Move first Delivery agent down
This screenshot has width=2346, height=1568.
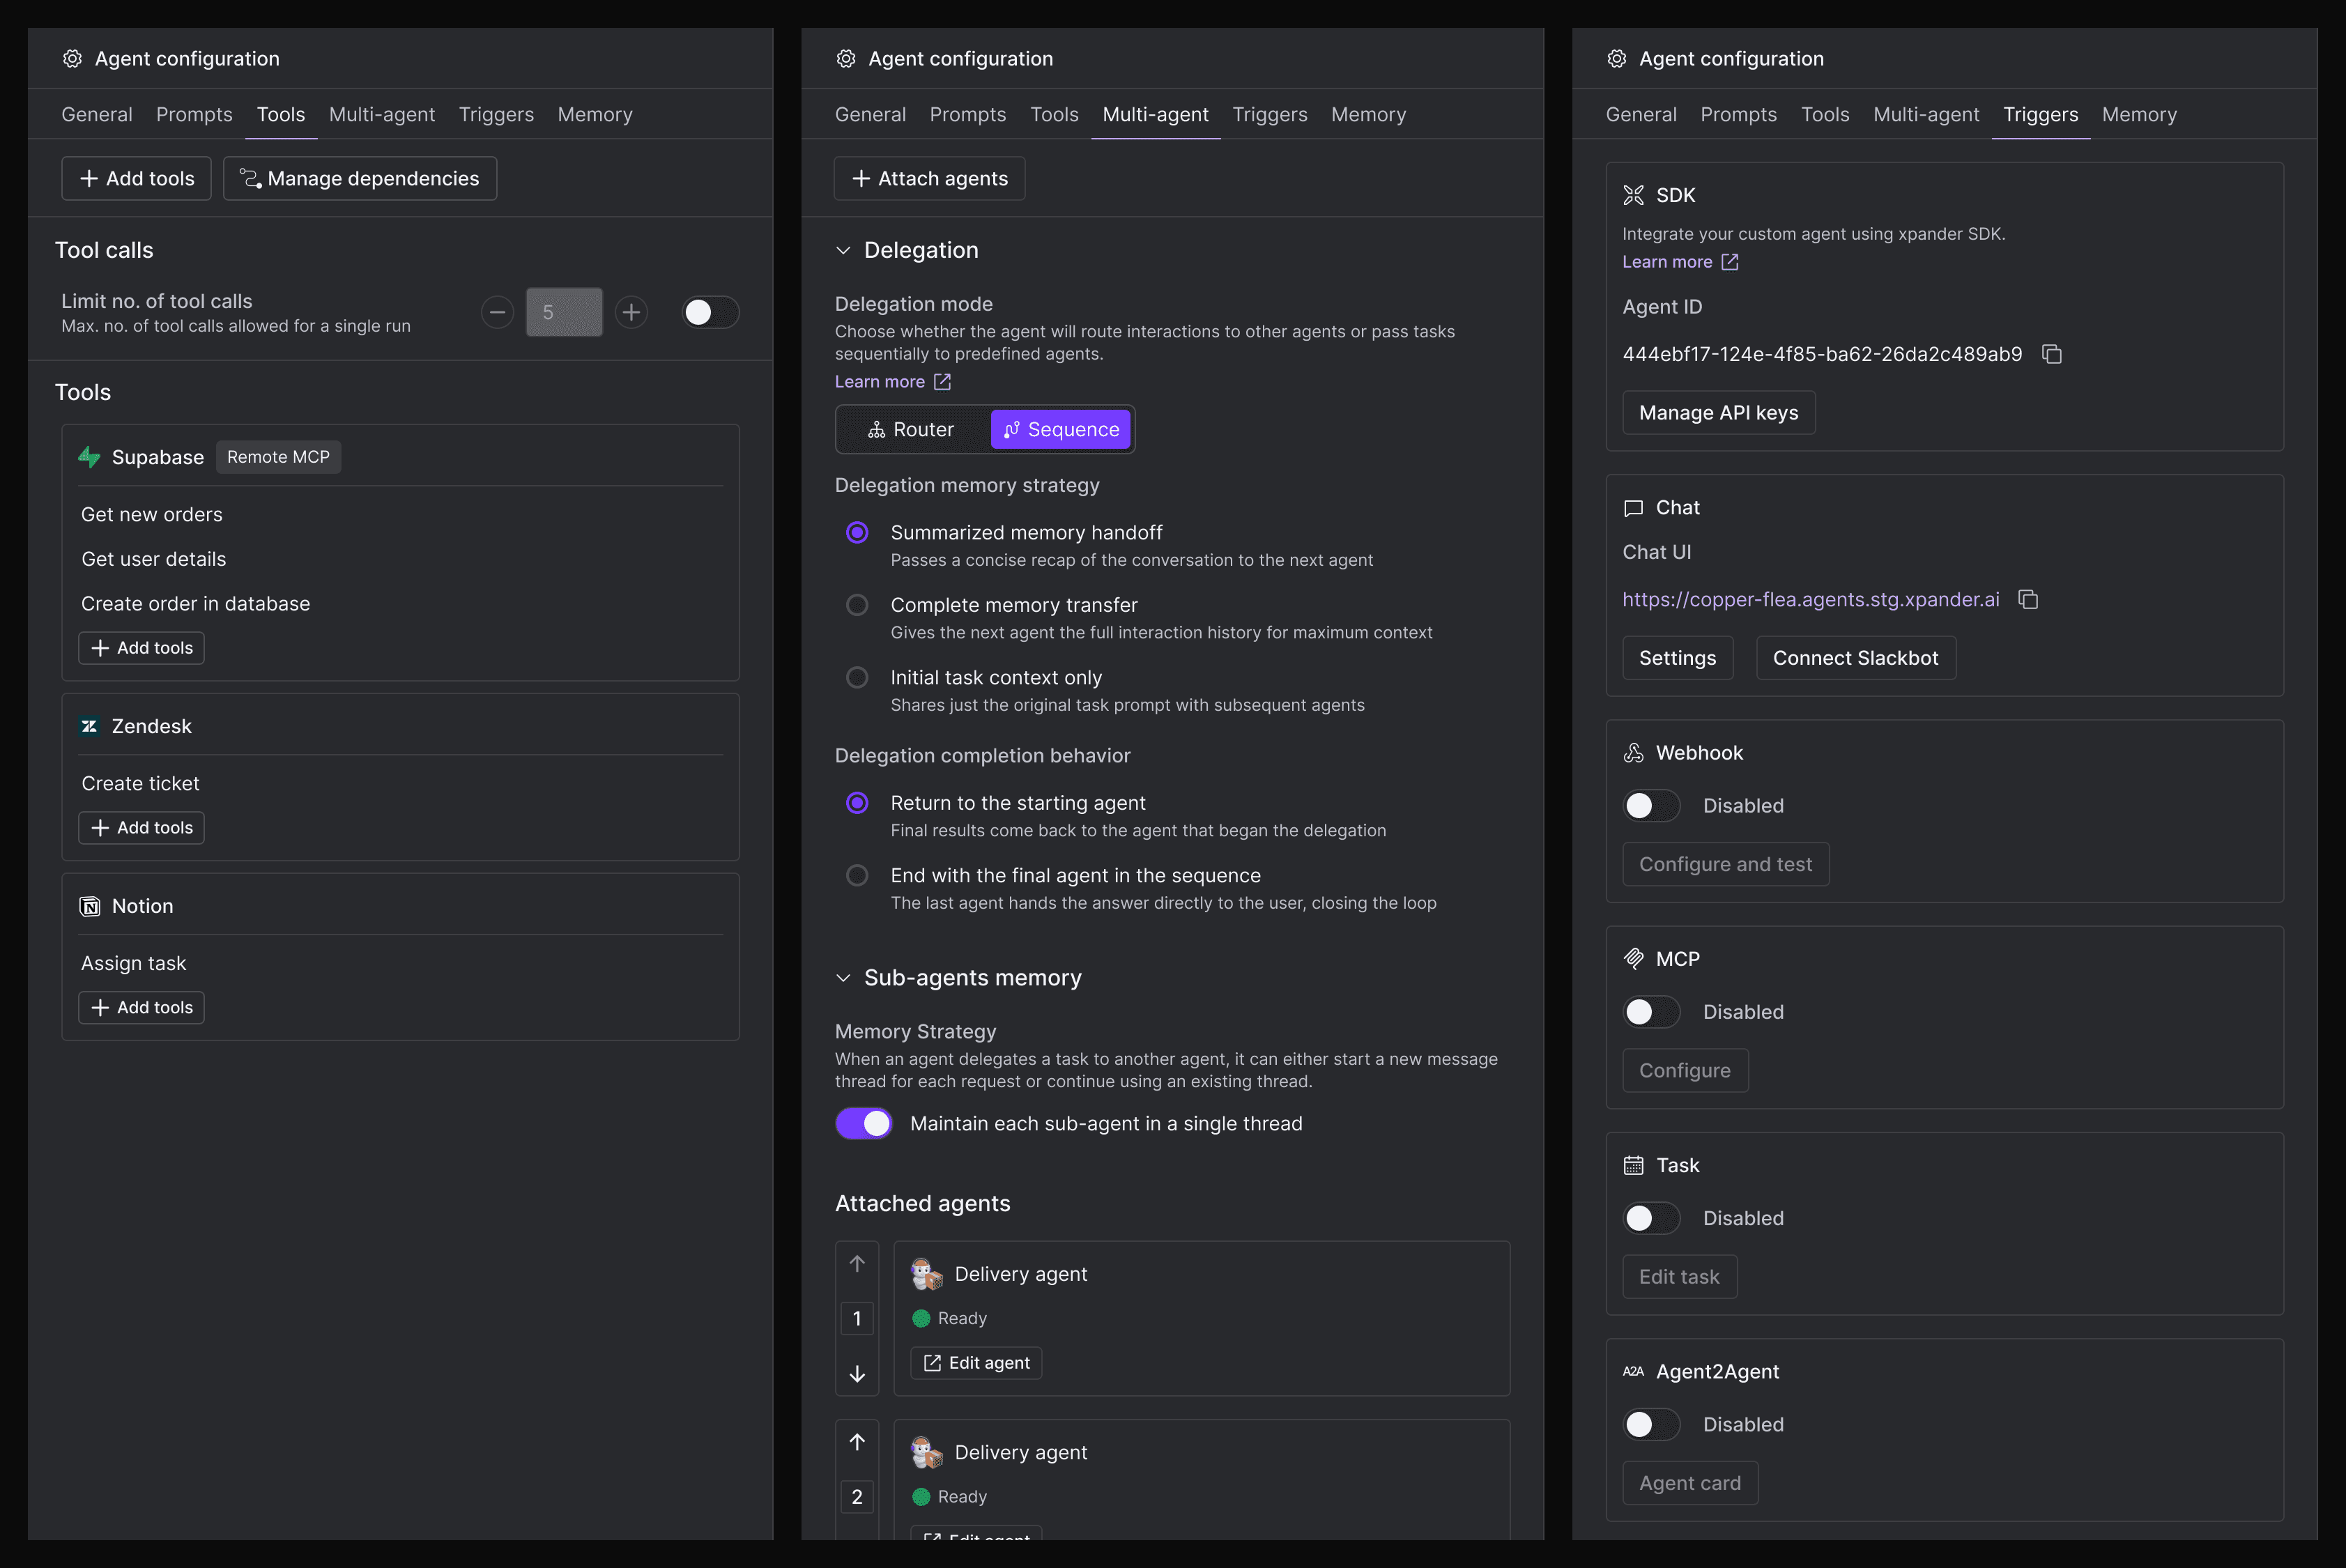[x=857, y=1373]
